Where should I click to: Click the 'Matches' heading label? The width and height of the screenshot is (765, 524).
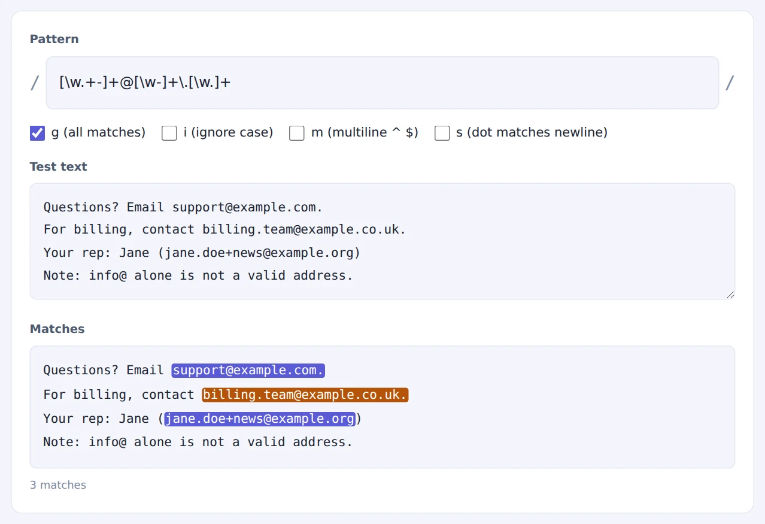[57, 329]
